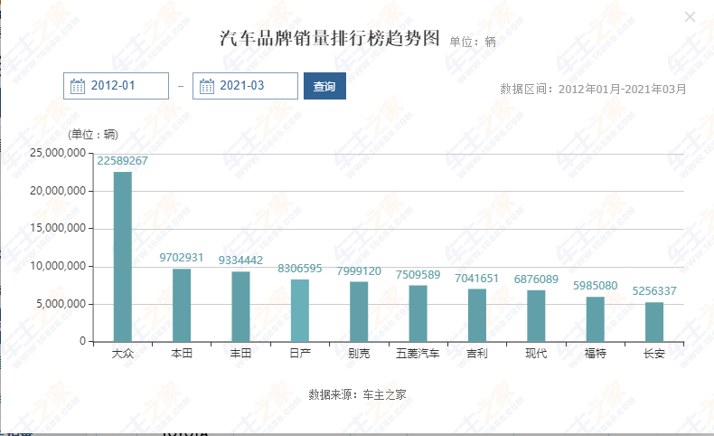
Task: Click the chart title 汽车品牌销量排行榜趋势图
Action: tap(330, 38)
